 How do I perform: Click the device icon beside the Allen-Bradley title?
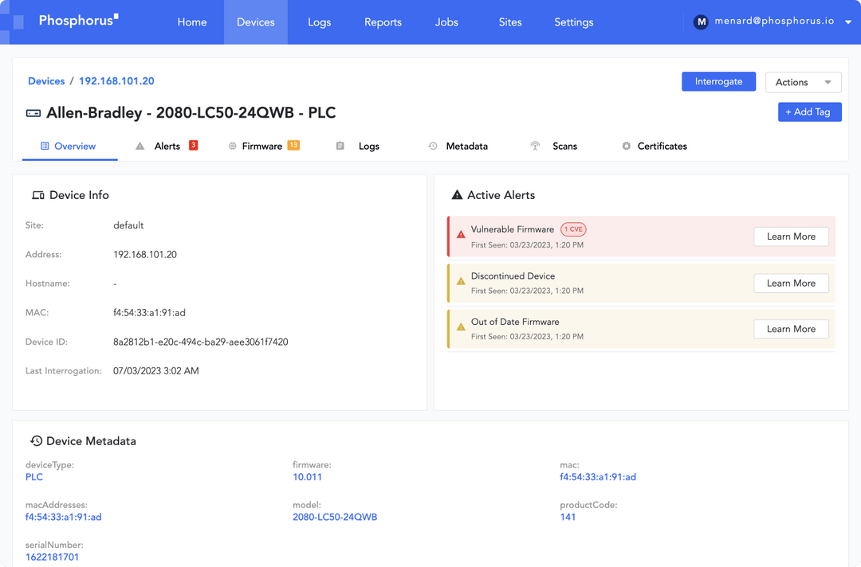pos(33,112)
